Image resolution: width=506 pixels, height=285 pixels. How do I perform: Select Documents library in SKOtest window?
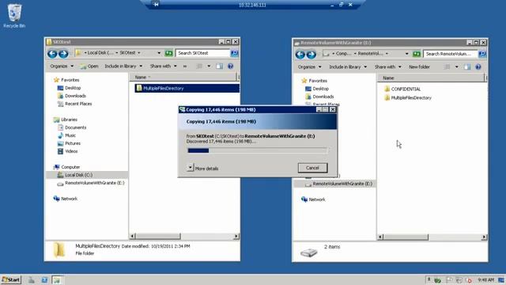pyautogui.click(x=72, y=127)
